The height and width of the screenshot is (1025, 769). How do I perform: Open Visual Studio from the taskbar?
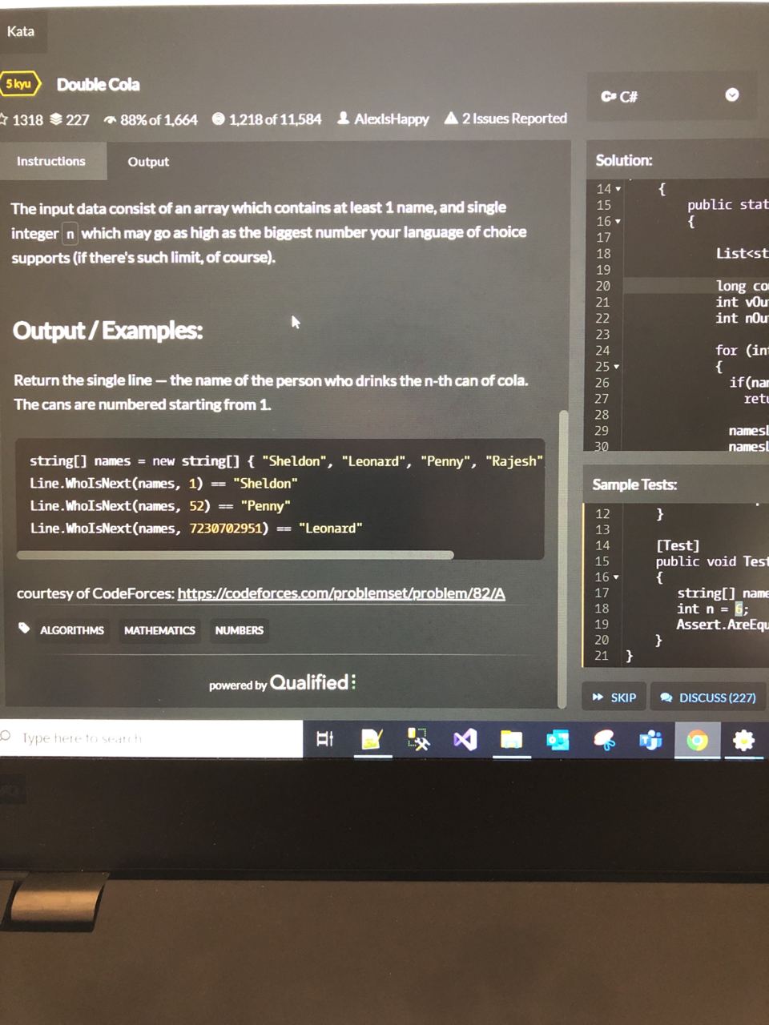465,739
